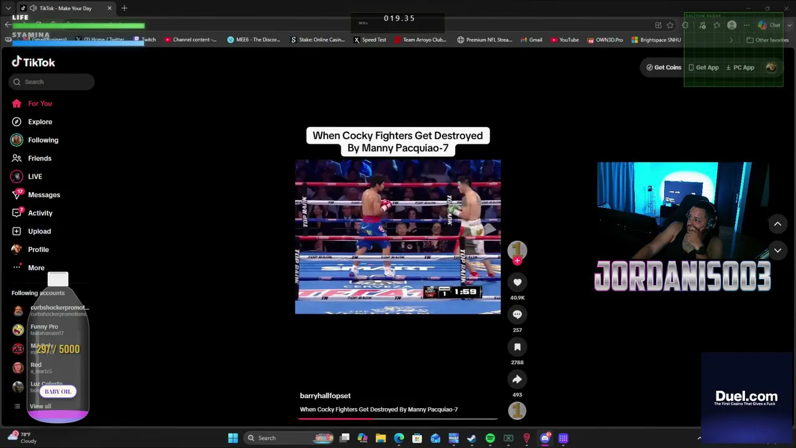796x448 pixels.
Task: Open the YouTube bookmark
Action: (565, 40)
